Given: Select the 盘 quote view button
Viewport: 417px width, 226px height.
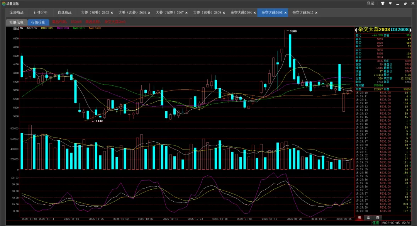Looking at the screenshot, I should (x=368, y=218).
